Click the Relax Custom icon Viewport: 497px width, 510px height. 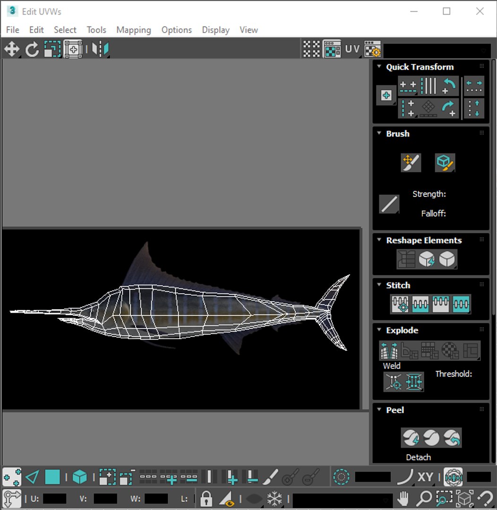(x=447, y=259)
